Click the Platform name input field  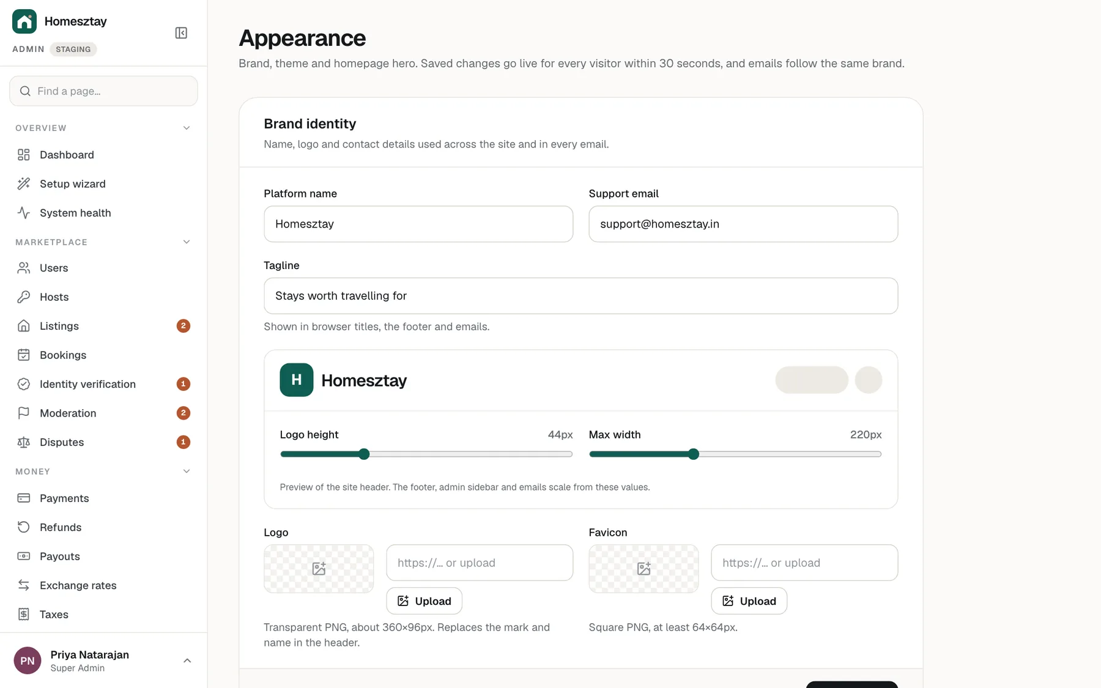point(418,224)
